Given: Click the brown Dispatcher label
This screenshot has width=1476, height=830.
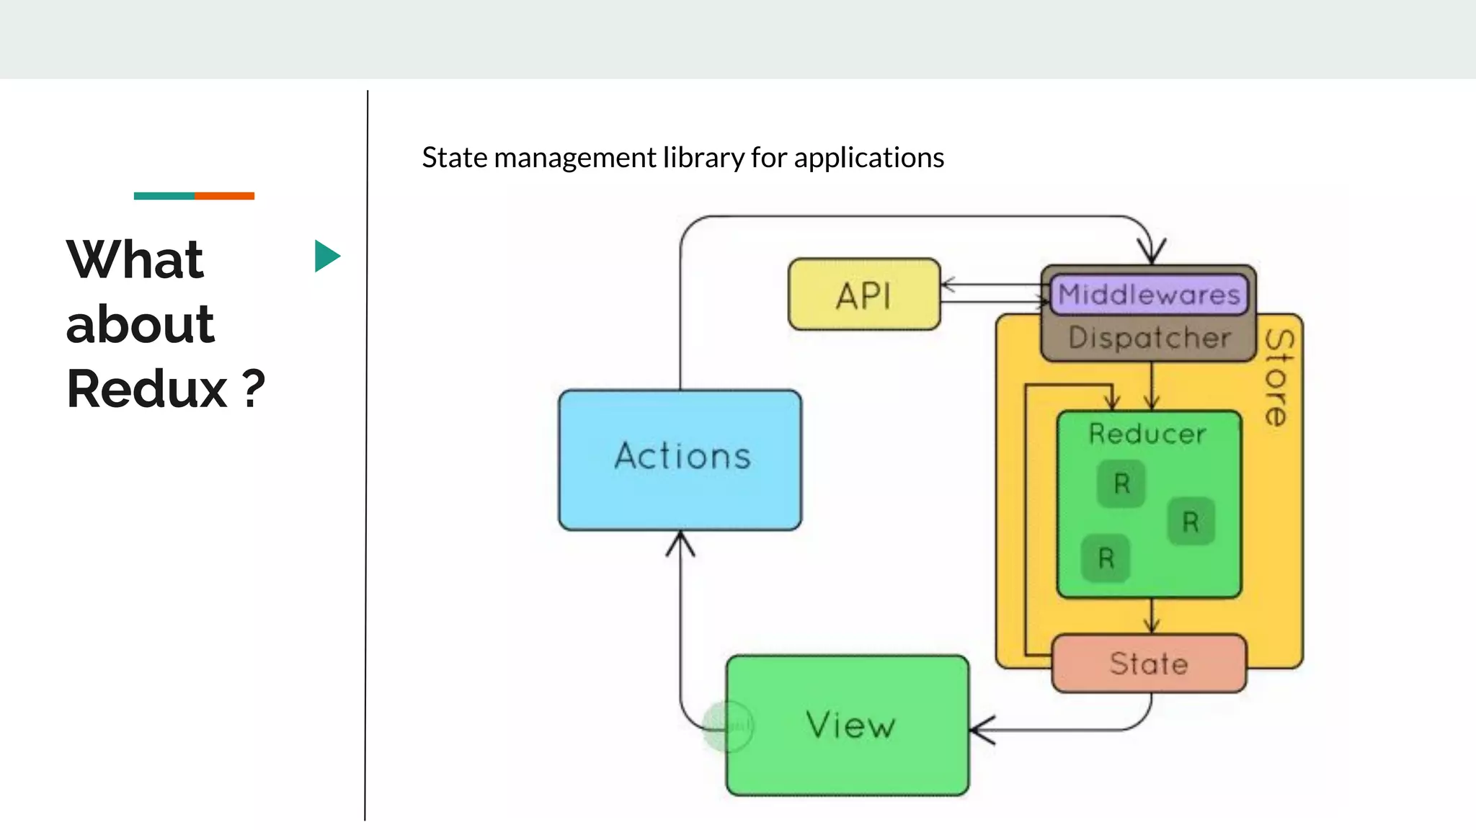Looking at the screenshot, I should coord(1149,338).
